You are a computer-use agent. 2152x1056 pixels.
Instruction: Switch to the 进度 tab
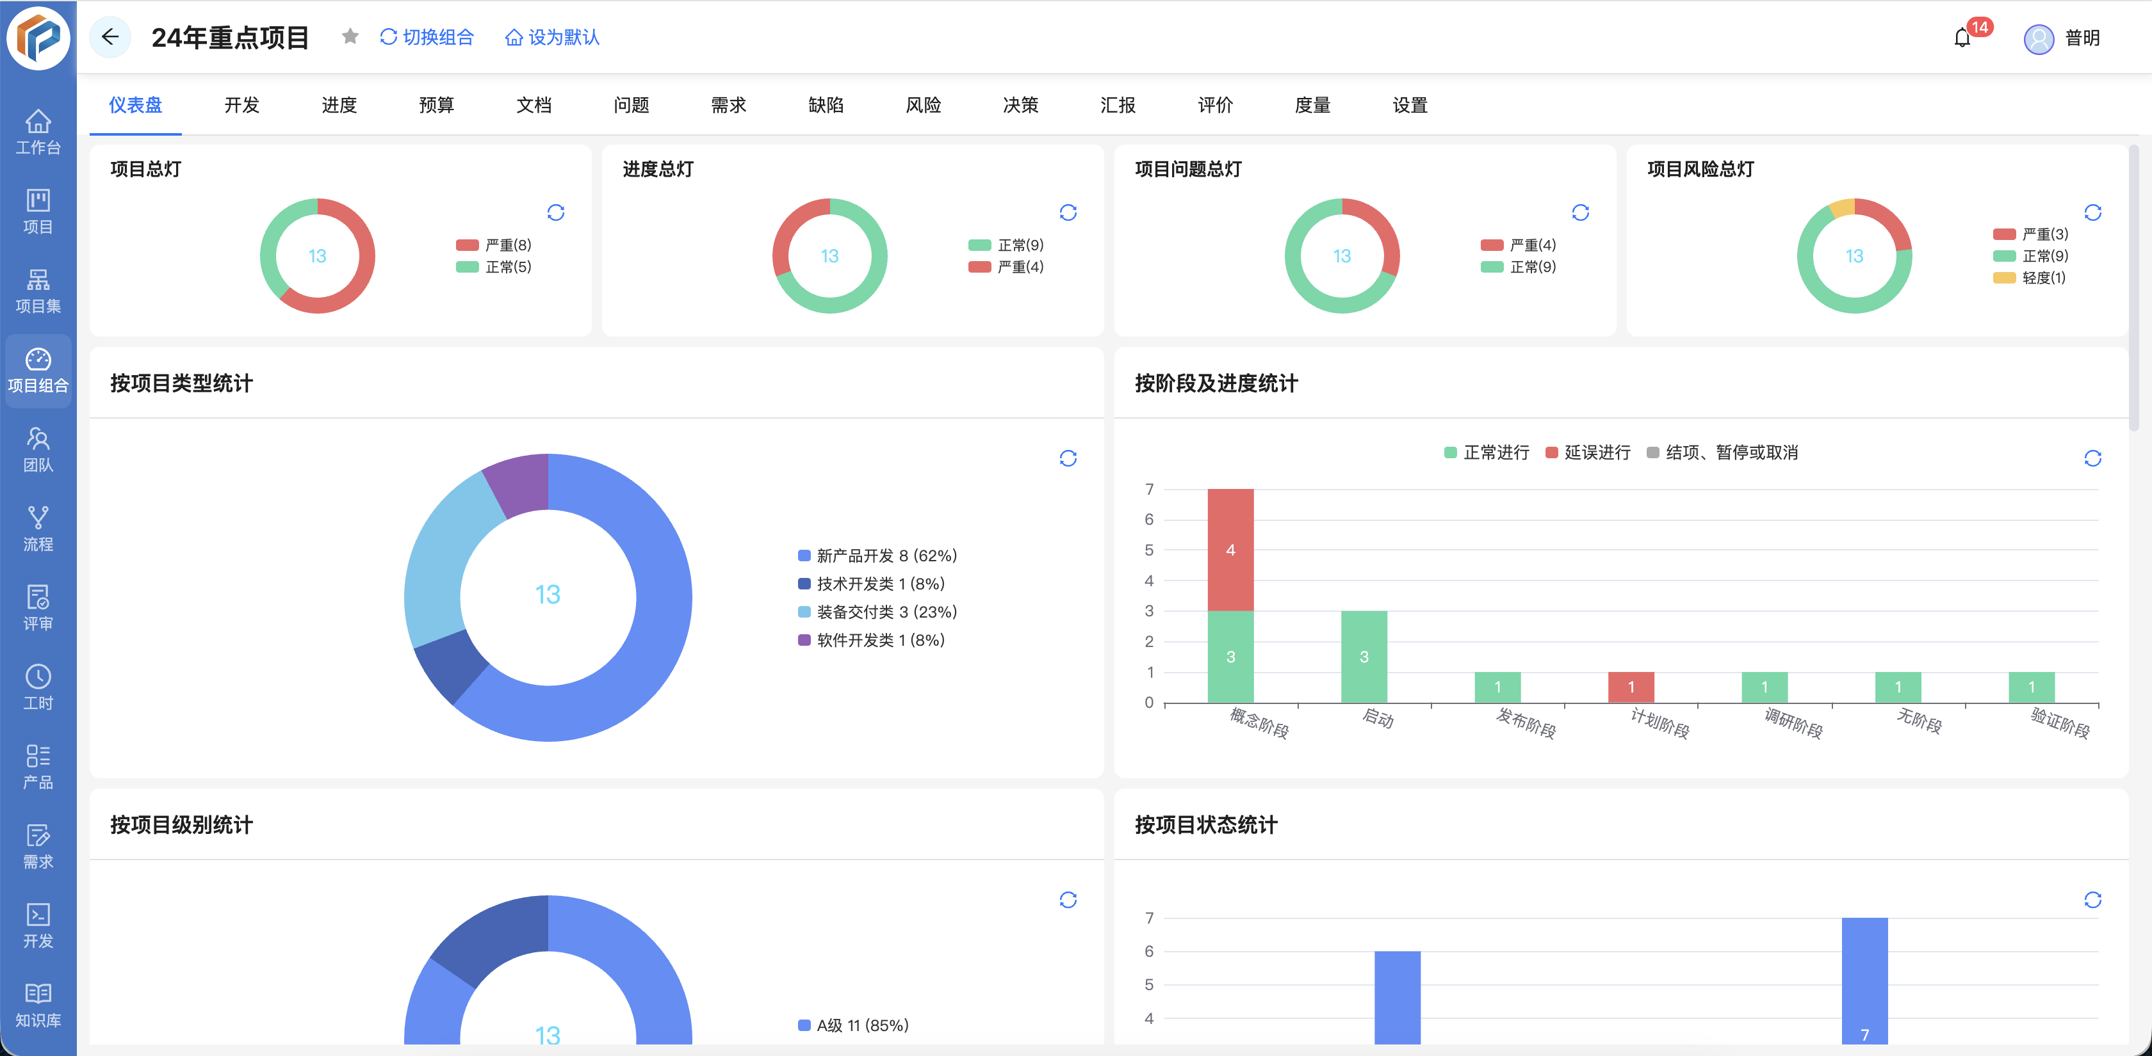339,105
